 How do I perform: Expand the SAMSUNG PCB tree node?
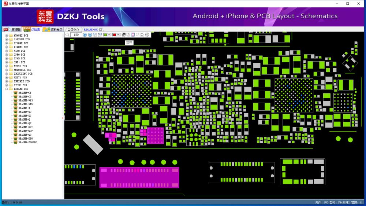[6, 40]
